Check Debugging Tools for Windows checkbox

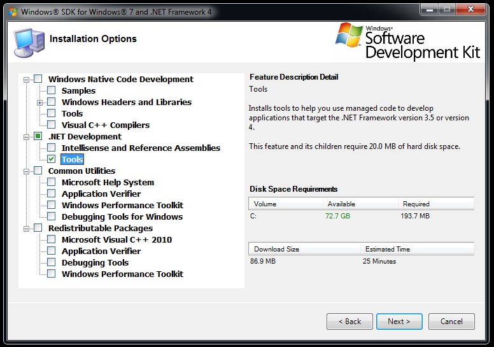click(52, 216)
